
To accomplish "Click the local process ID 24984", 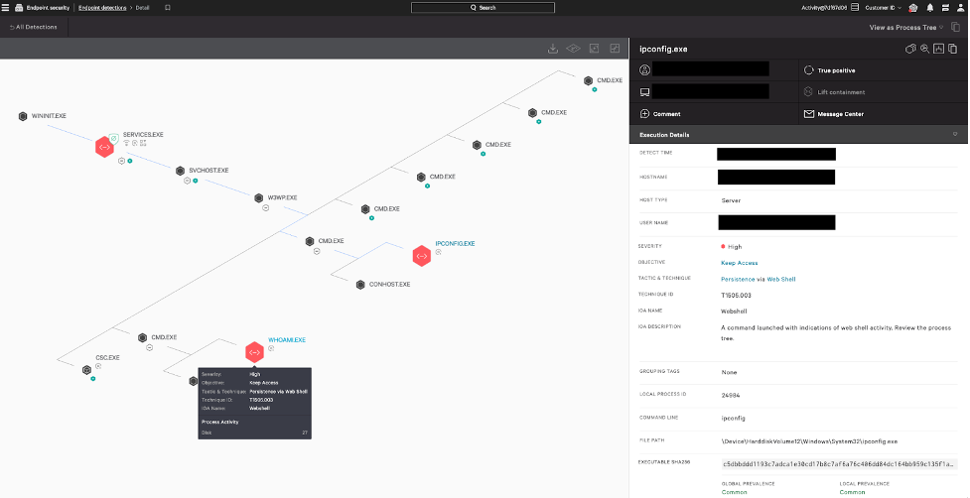I will [x=731, y=395].
